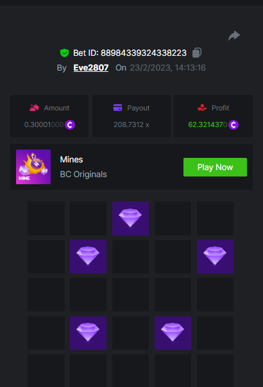Select second-row diamond in second column
263x387 pixels.
pyautogui.click(x=88, y=257)
